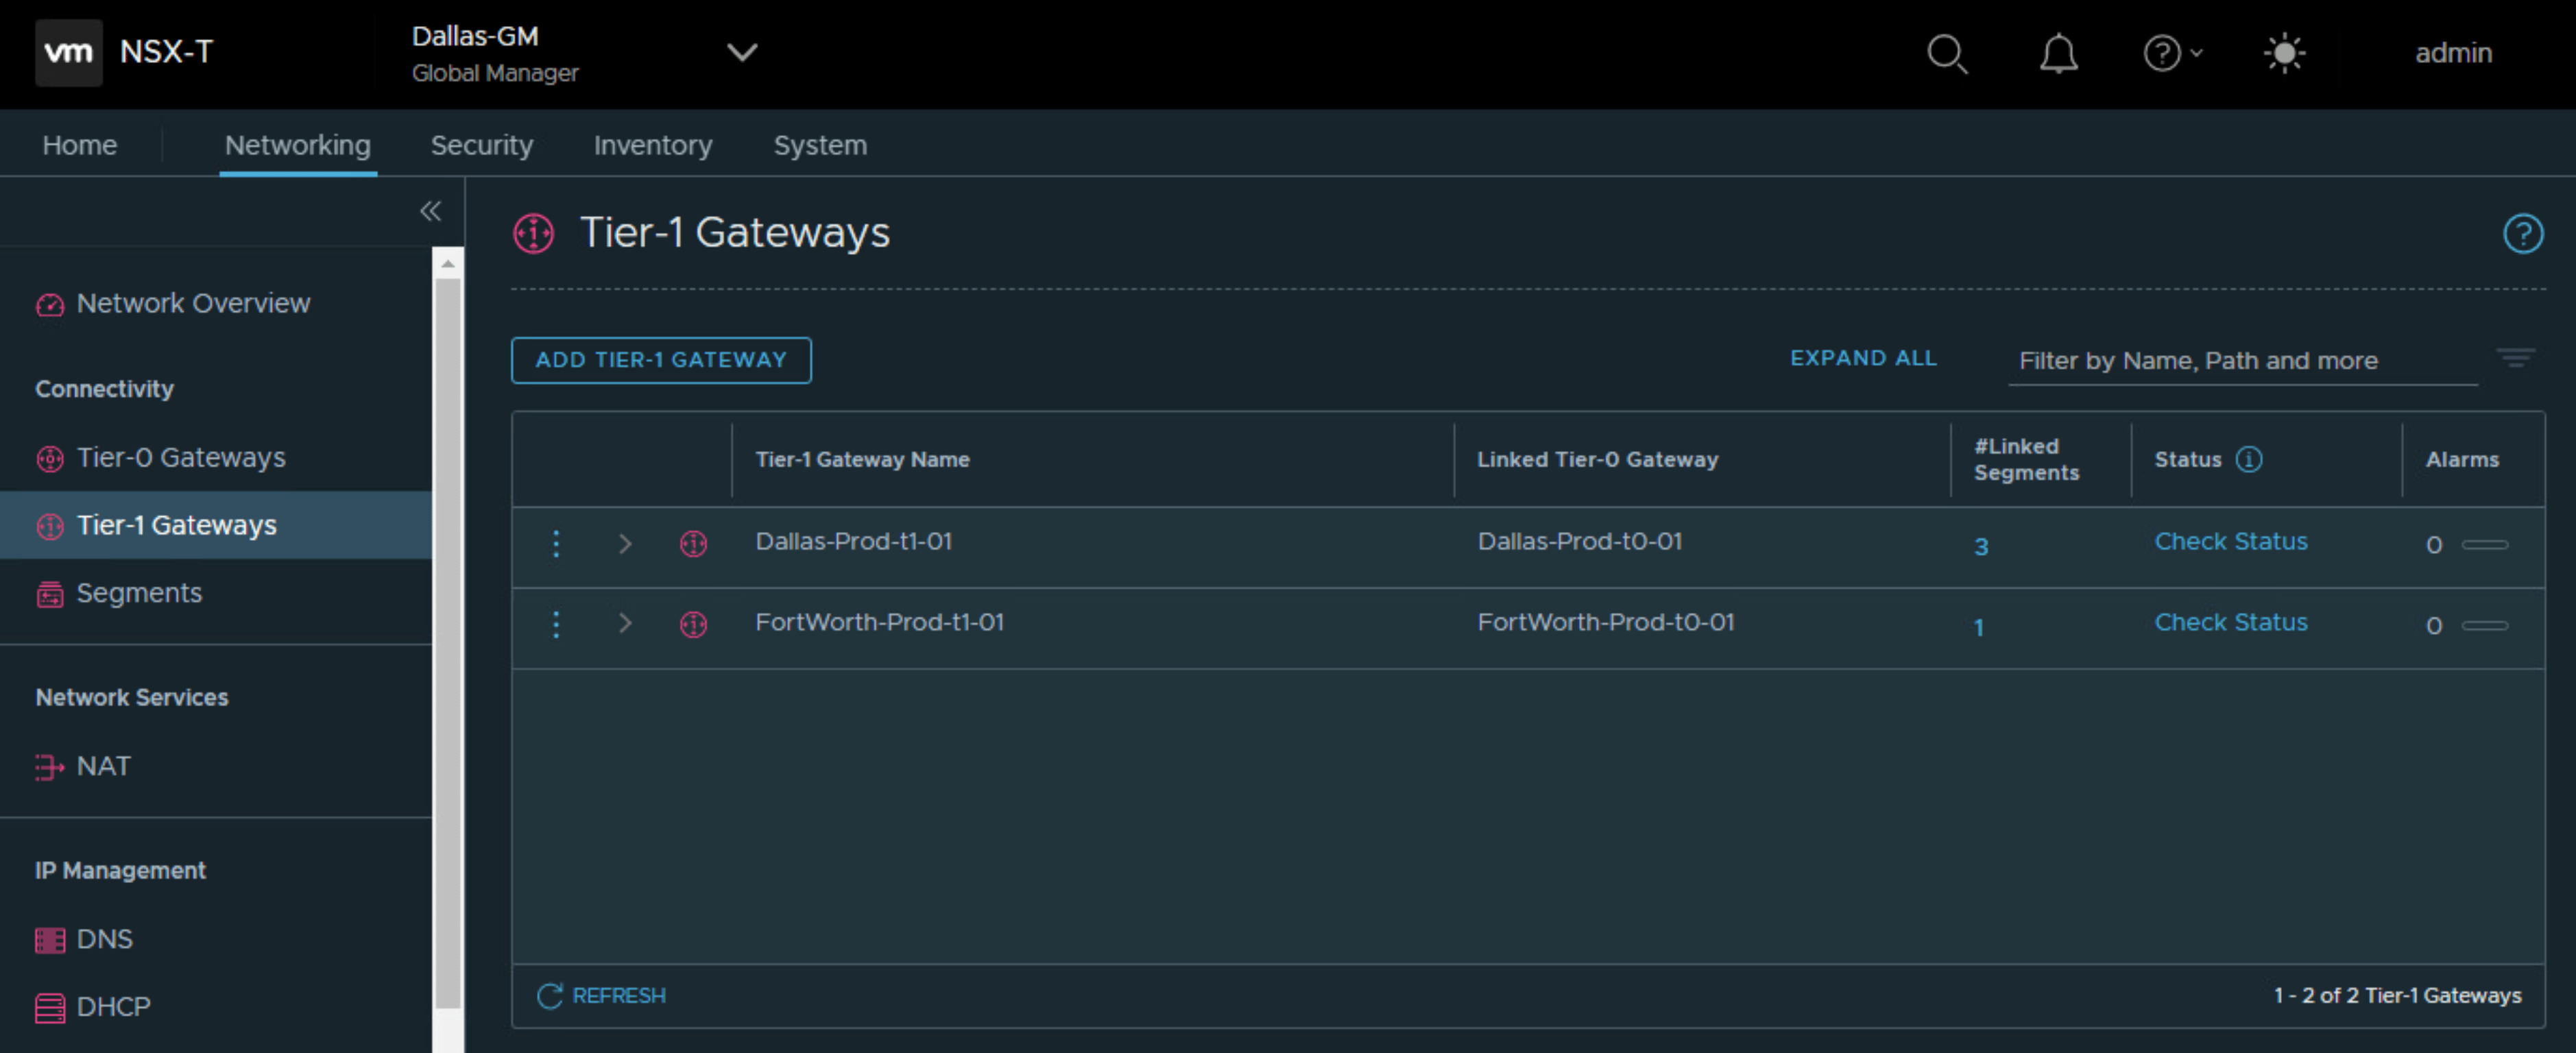This screenshot has height=1053, width=2576.
Task: Click gateway icon of FortWorth-Prod-t1-01 row
Action: (693, 625)
